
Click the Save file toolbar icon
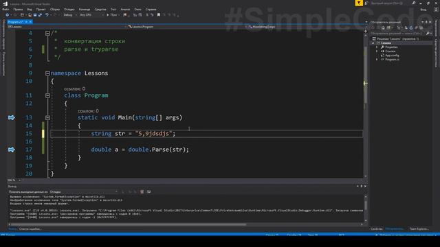pos(35,15)
